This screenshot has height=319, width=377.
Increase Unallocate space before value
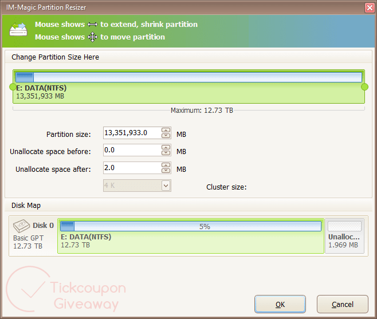166,147
